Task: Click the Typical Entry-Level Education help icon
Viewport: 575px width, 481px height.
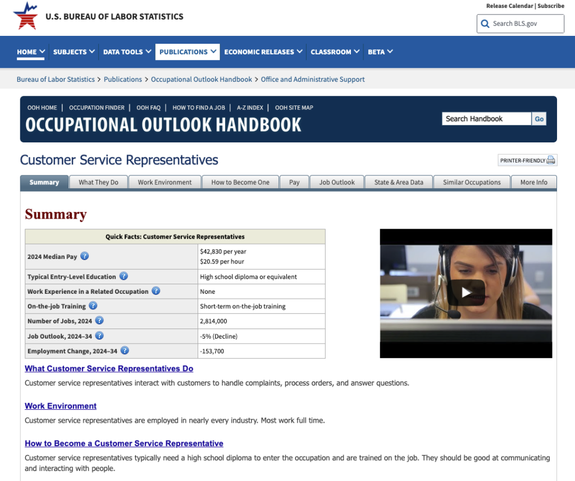Action: pos(124,276)
